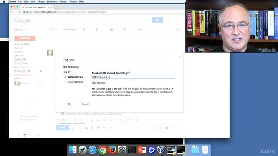Open Deductible (3) label in sidebar
278x156 pixels.
tap(22, 71)
